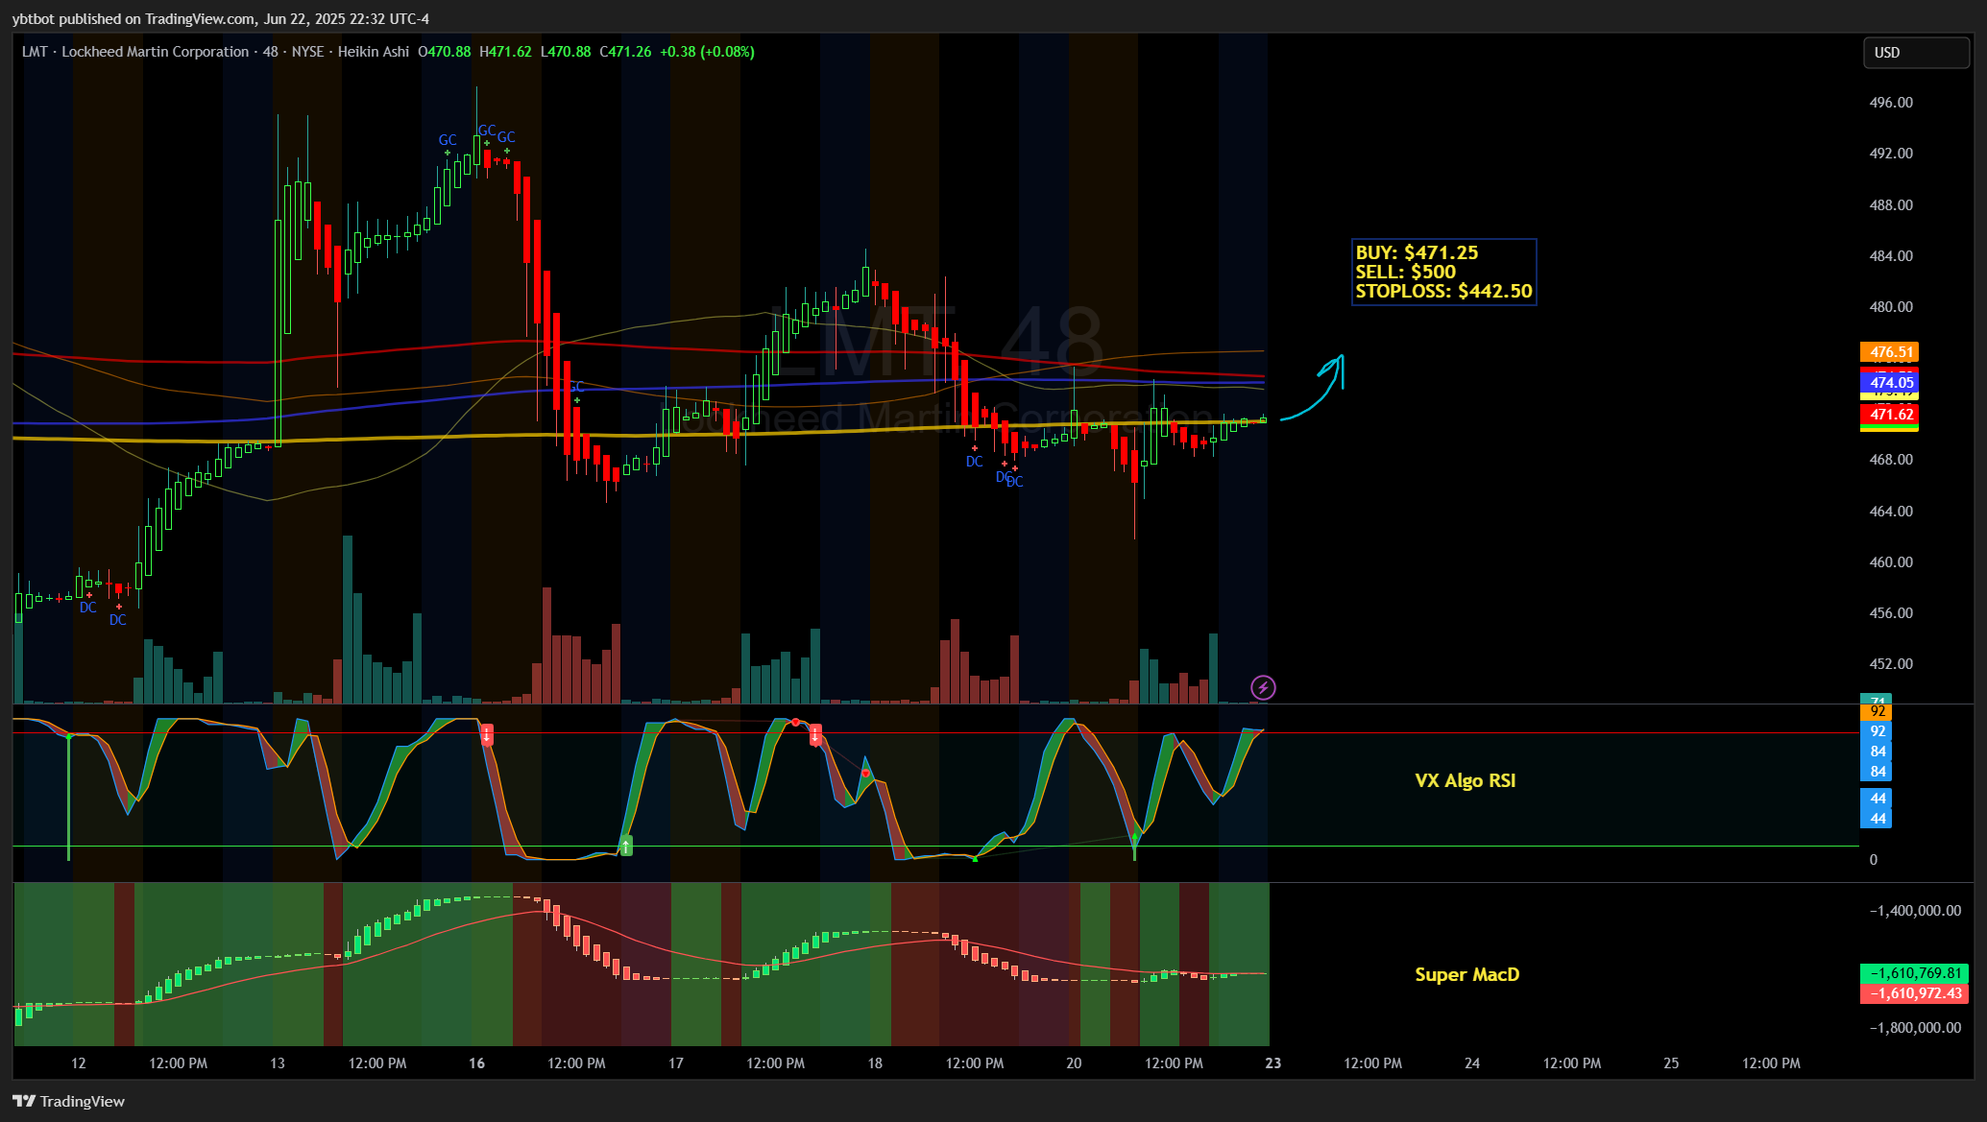Click the green -1,610,769.81 MACD value label
This screenshot has height=1122, width=1987.
point(1914,973)
